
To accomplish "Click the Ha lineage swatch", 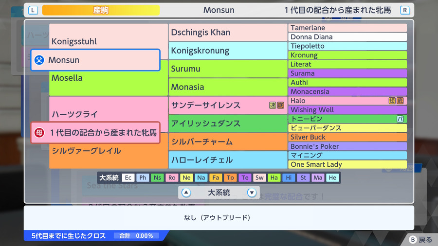I will pyautogui.click(x=274, y=177).
